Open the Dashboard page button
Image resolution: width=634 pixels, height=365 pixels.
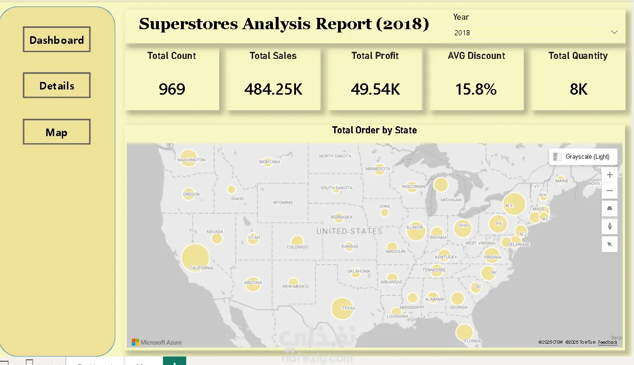tap(57, 40)
